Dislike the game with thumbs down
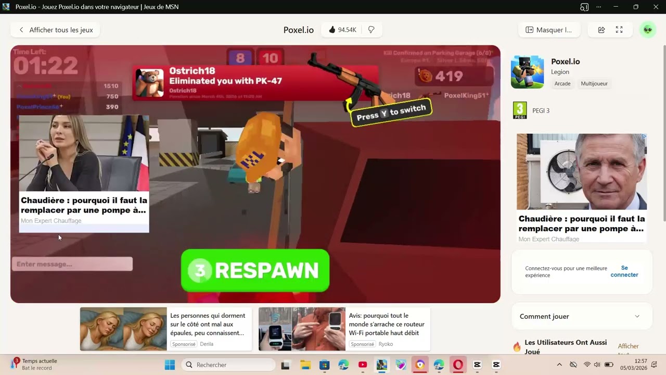This screenshot has width=666, height=375. point(371,30)
